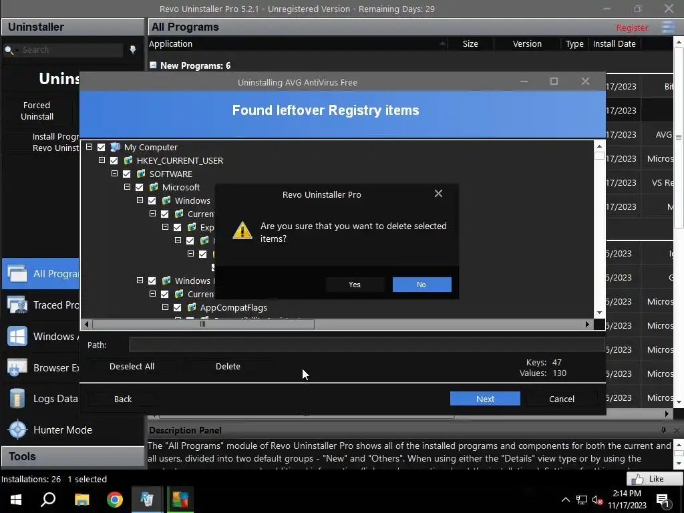Uncheck the second Windows key checkbox
684x513 pixels.
click(152, 281)
